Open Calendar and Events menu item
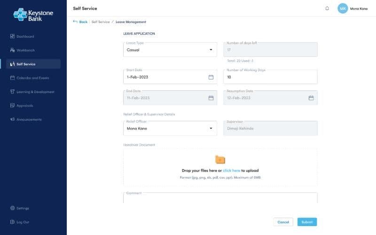 [33, 78]
